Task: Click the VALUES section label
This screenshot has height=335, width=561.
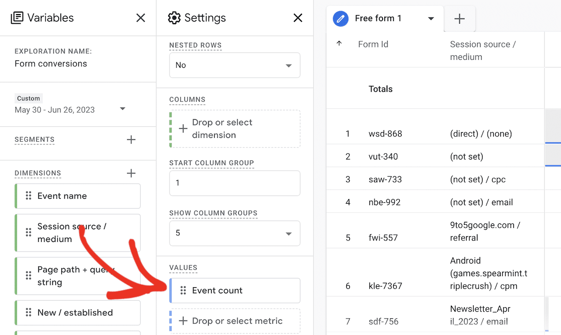Action: pyautogui.click(x=183, y=268)
